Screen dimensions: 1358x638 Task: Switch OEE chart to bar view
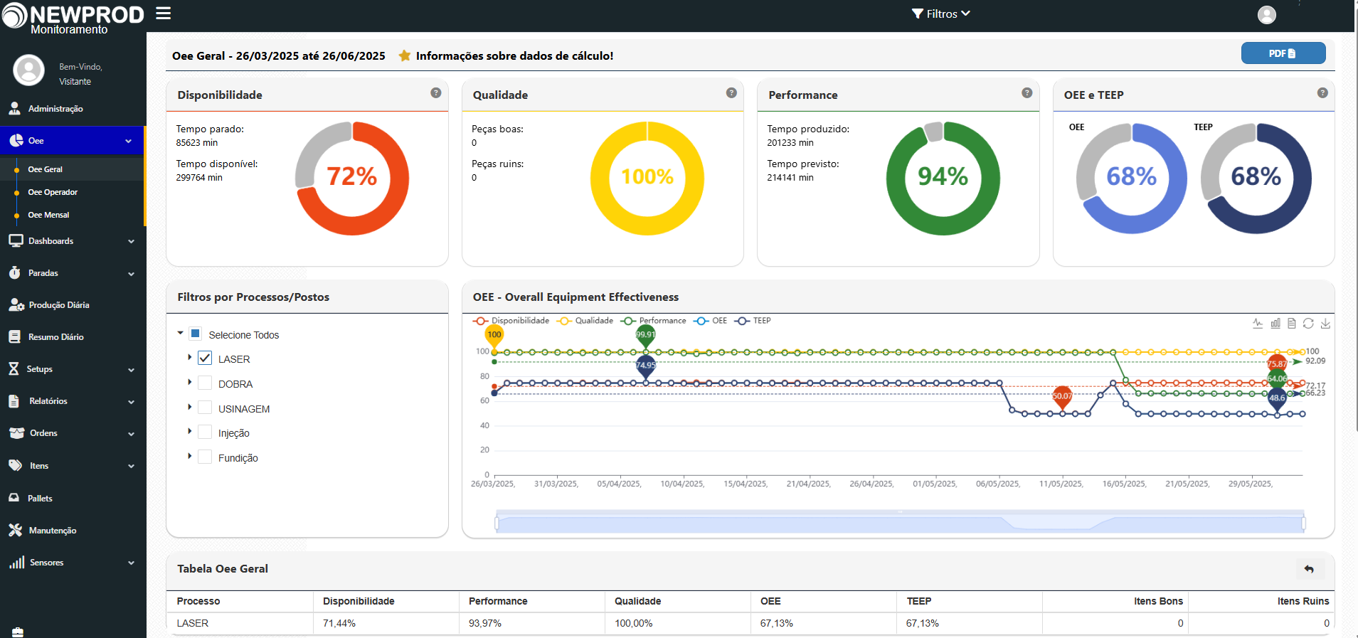point(1275,323)
